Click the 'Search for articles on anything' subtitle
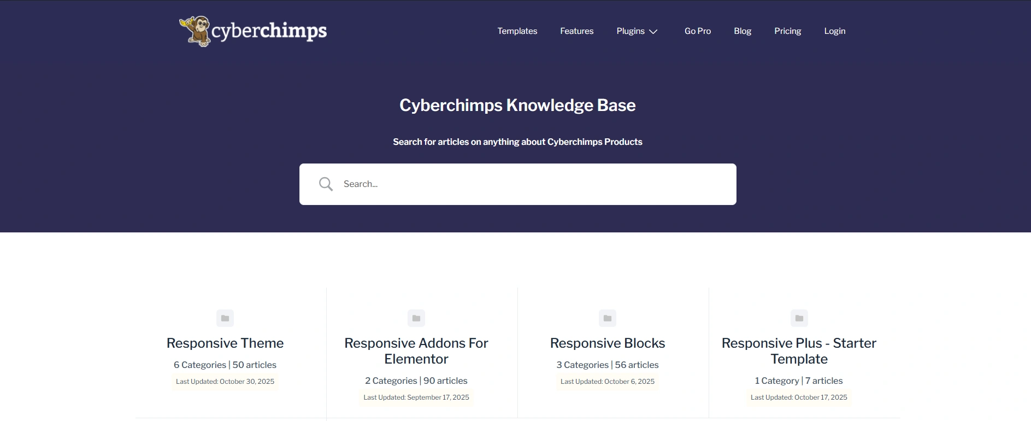Screen dimensions: 1031x421 coord(517,142)
